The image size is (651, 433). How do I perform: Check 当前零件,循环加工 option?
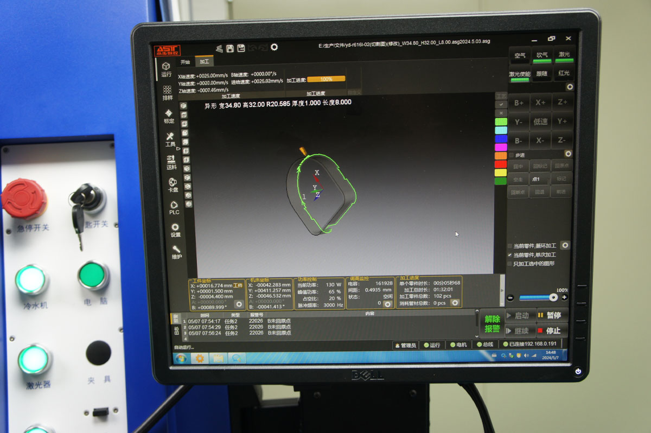point(509,246)
